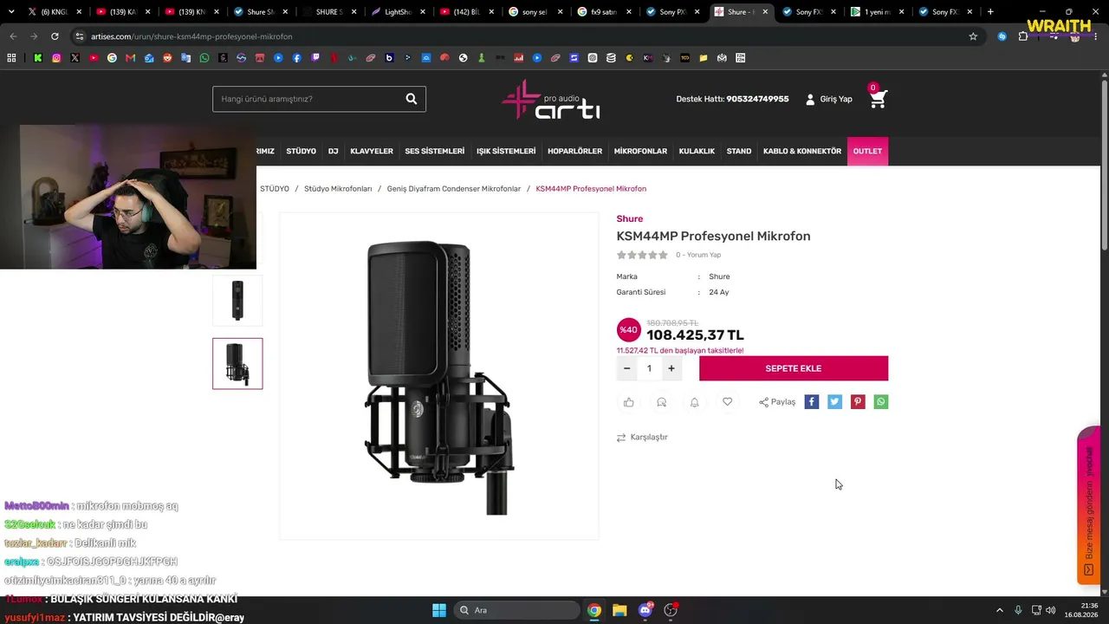
Task: Open the MİKROFONLAR menu
Action: pos(640,152)
